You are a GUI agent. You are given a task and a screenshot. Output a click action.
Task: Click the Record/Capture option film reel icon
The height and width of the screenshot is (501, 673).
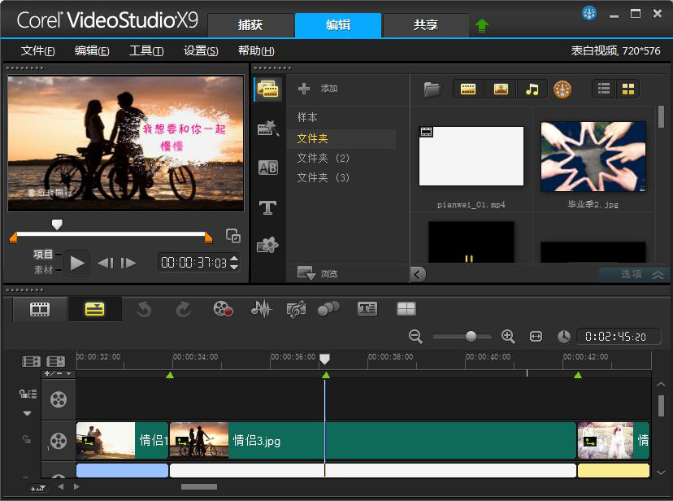point(224,309)
